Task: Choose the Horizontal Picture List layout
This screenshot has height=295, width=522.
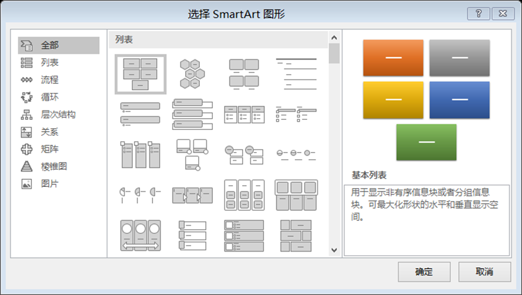Action: (x=296, y=195)
